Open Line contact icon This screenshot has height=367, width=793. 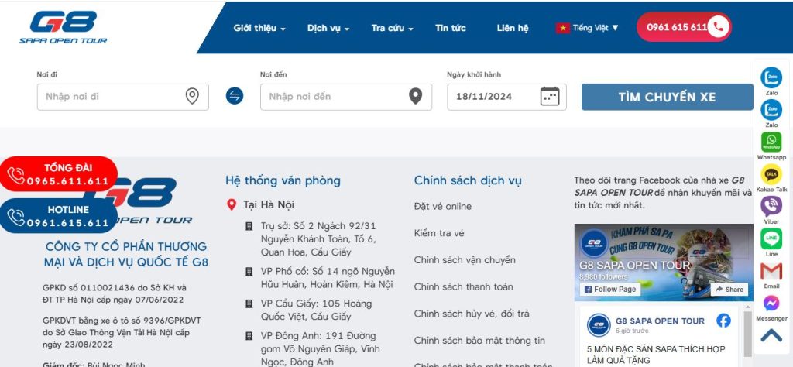coord(771,238)
